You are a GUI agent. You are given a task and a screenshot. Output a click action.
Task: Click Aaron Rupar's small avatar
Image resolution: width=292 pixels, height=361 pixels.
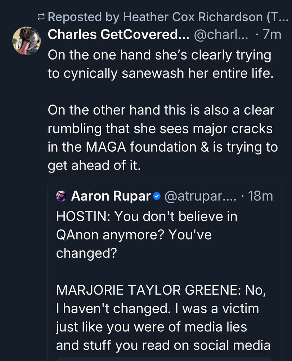coord(62,196)
